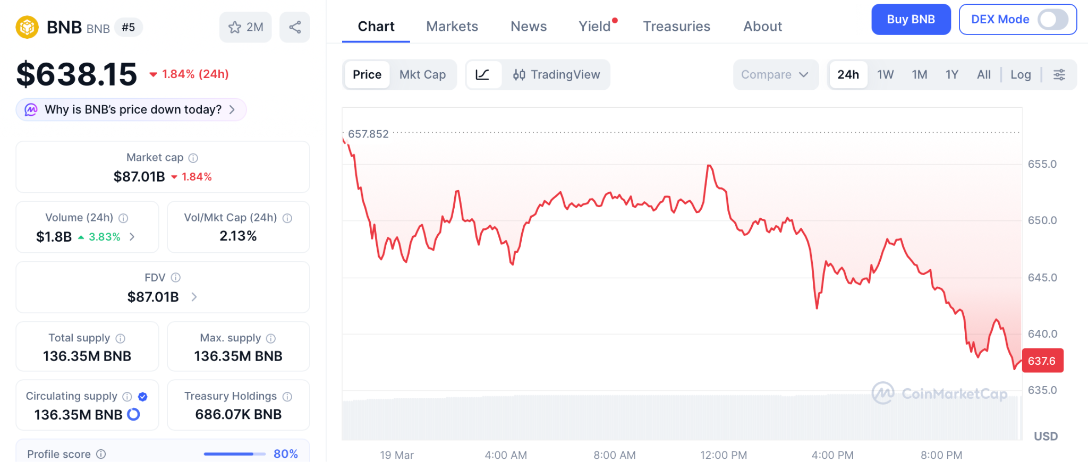Click the circulating supply verified badge

(142, 397)
